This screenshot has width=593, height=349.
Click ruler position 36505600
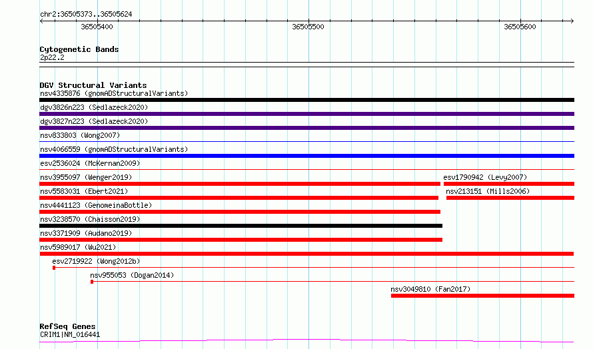pyautogui.click(x=520, y=27)
